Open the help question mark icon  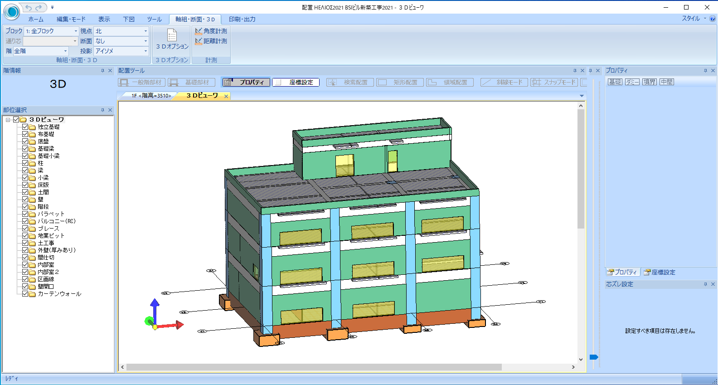[x=712, y=19]
